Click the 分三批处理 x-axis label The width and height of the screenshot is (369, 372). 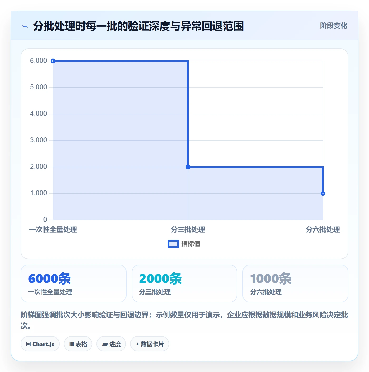(188, 230)
